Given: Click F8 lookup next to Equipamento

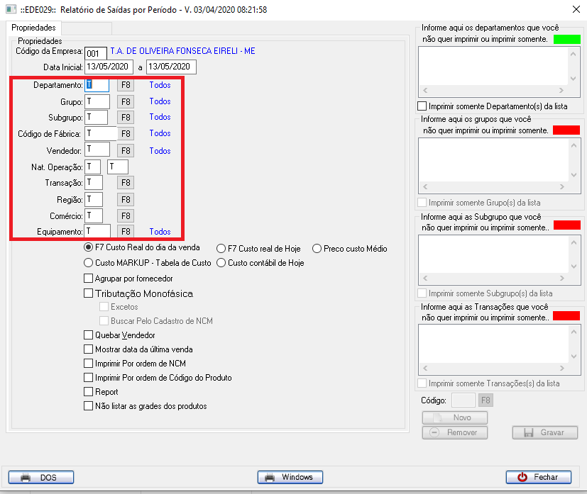Looking at the screenshot, I should [x=126, y=232].
